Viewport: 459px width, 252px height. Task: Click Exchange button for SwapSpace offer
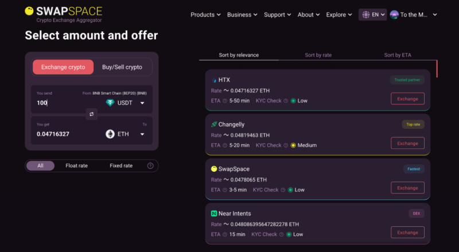407,188
